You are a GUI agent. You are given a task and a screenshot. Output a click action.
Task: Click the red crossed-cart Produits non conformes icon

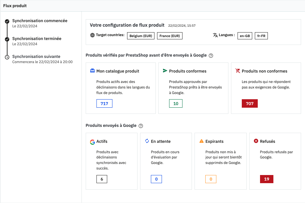tap(238, 71)
